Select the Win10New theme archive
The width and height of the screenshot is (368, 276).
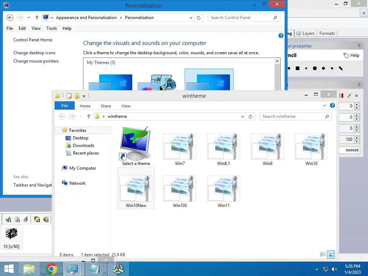136,188
